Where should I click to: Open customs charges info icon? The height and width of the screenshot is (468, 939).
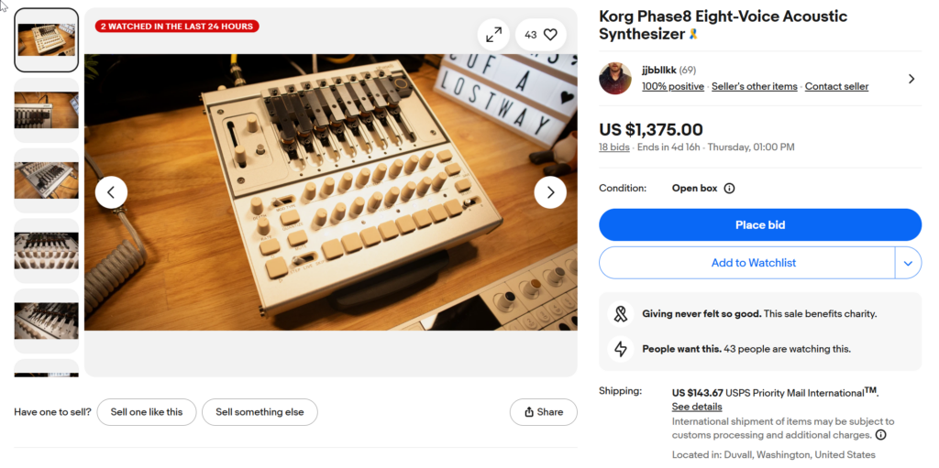click(x=880, y=435)
